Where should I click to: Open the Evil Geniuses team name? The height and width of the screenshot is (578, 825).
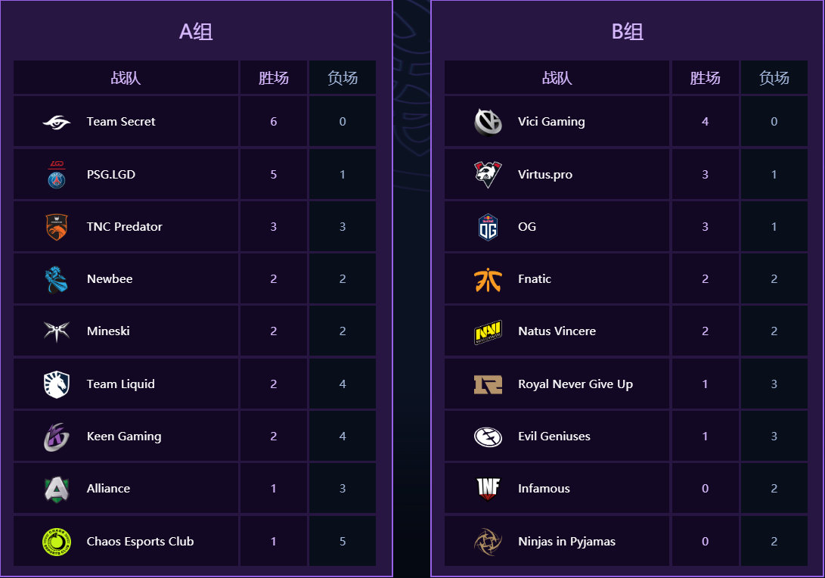[554, 437]
